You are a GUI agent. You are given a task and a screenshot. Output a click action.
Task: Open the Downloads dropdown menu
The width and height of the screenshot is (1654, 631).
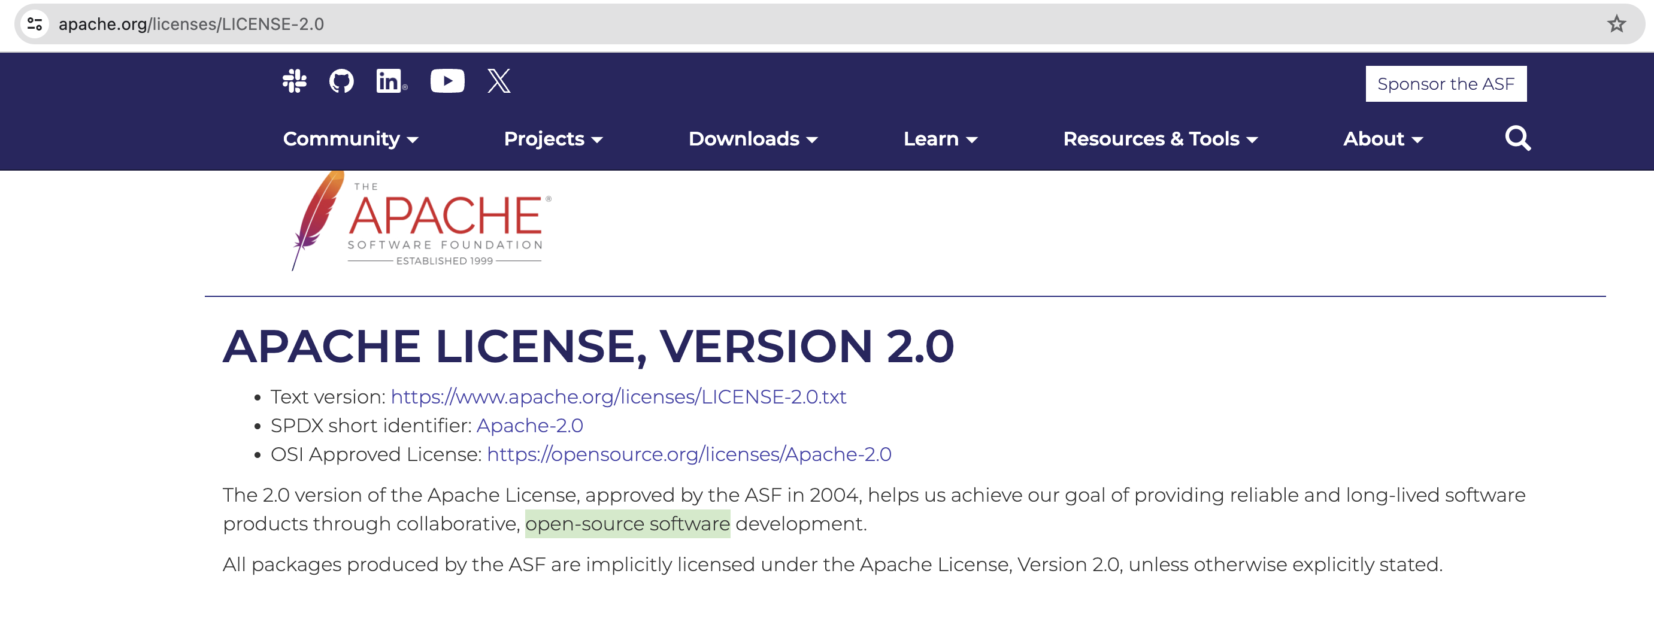tap(752, 139)
